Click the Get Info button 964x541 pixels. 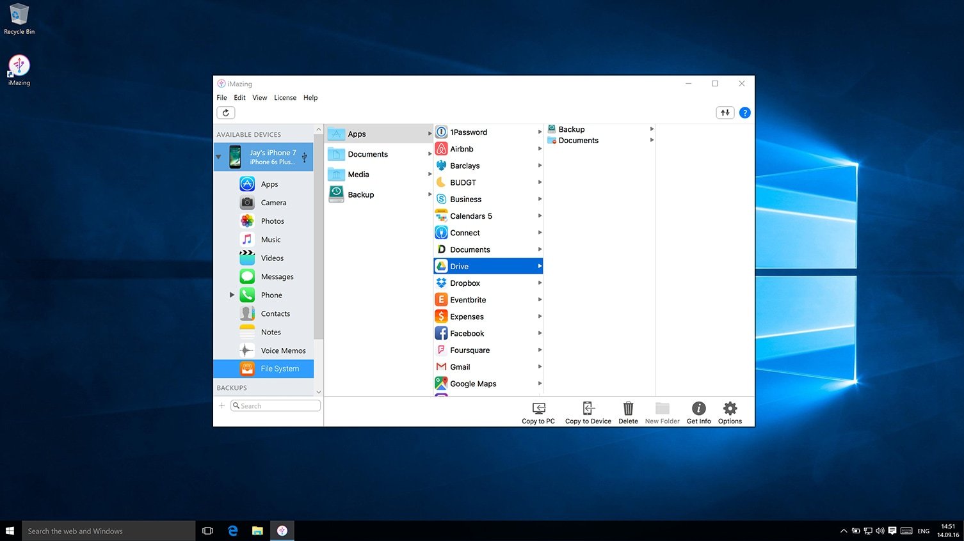pos(698,413)
